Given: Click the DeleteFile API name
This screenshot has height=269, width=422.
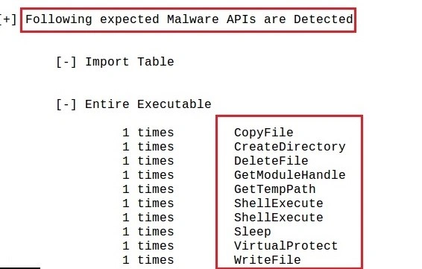Looking at the screenshot, I should click(271, 161).
